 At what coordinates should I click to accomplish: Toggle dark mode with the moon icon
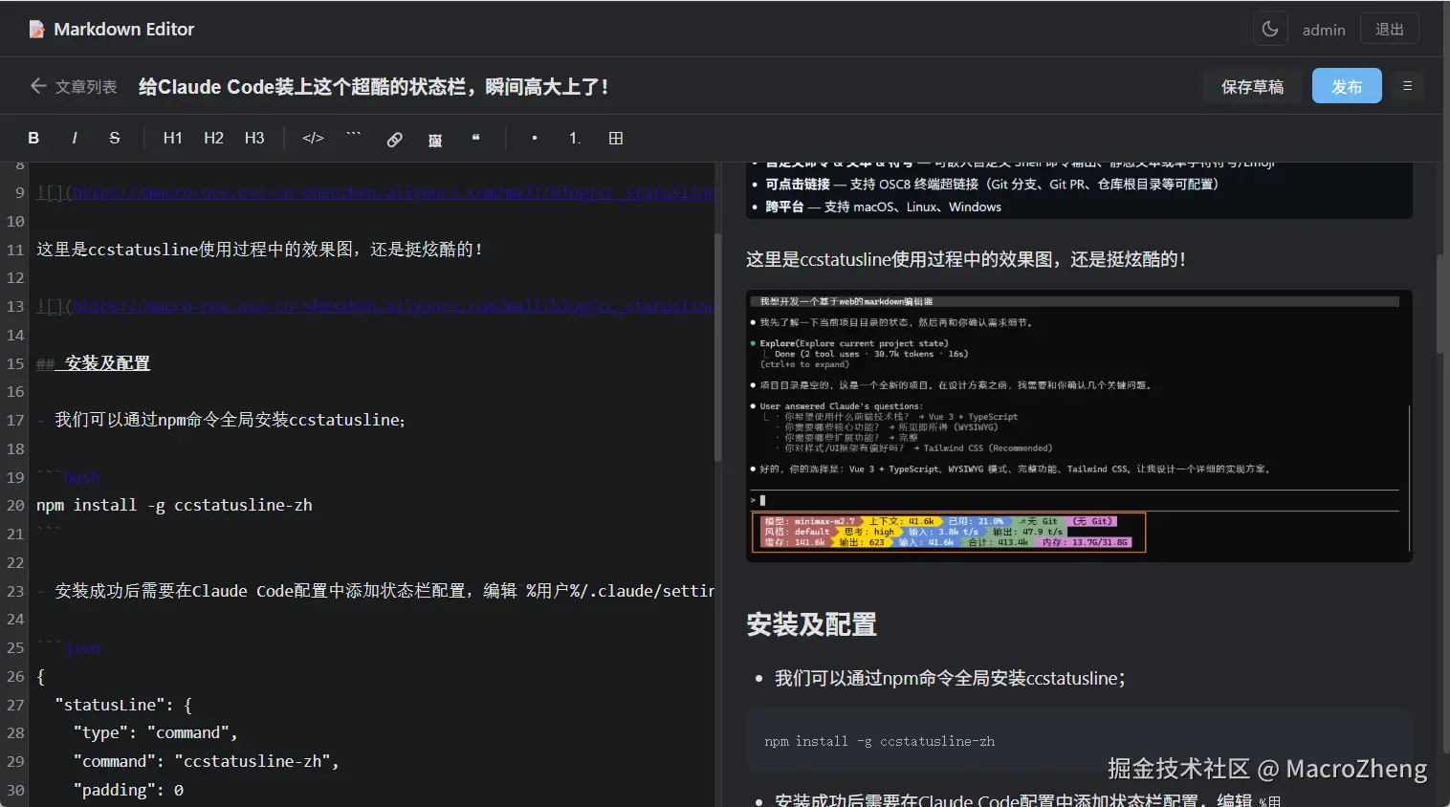(1270, 29)
